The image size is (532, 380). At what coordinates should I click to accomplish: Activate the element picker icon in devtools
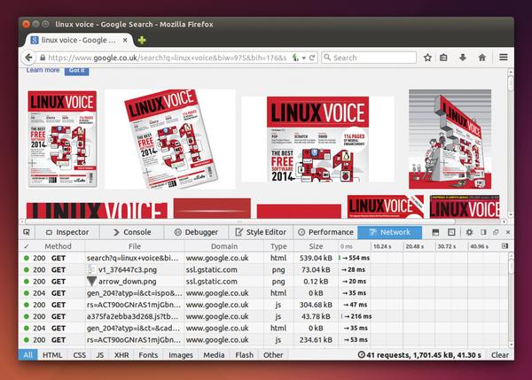(x=27, y=232)
